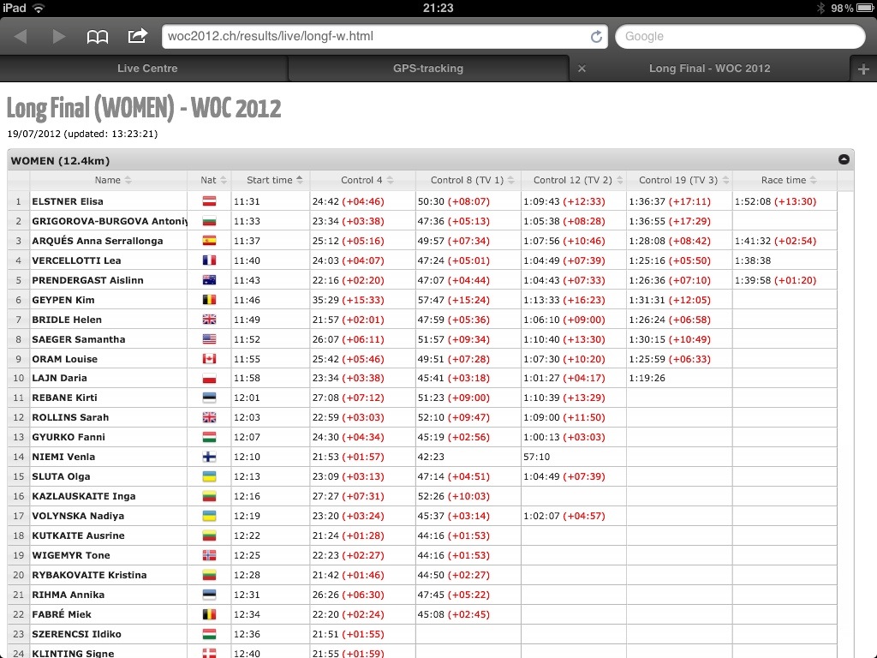Image resolution: width=877 pixels, height=658 pixels.
Task: Switch to the GPS-tracking tab
Action: click(428, 69)
